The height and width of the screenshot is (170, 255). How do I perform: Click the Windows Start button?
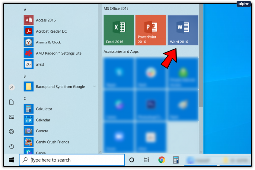[x=11, y=160]
